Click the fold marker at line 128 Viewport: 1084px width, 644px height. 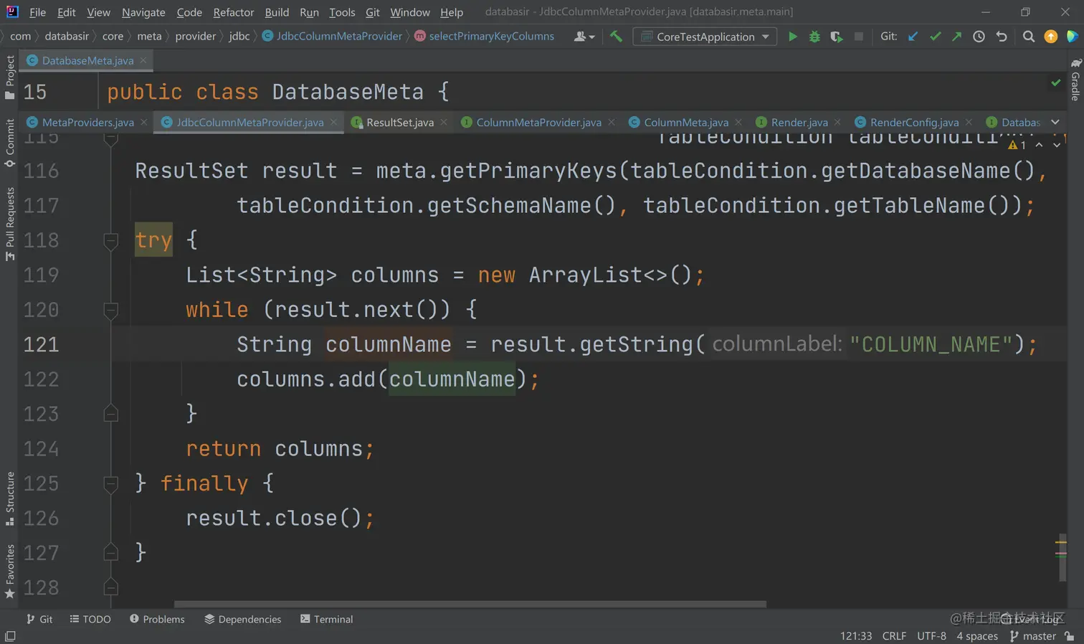pos(110,587)
